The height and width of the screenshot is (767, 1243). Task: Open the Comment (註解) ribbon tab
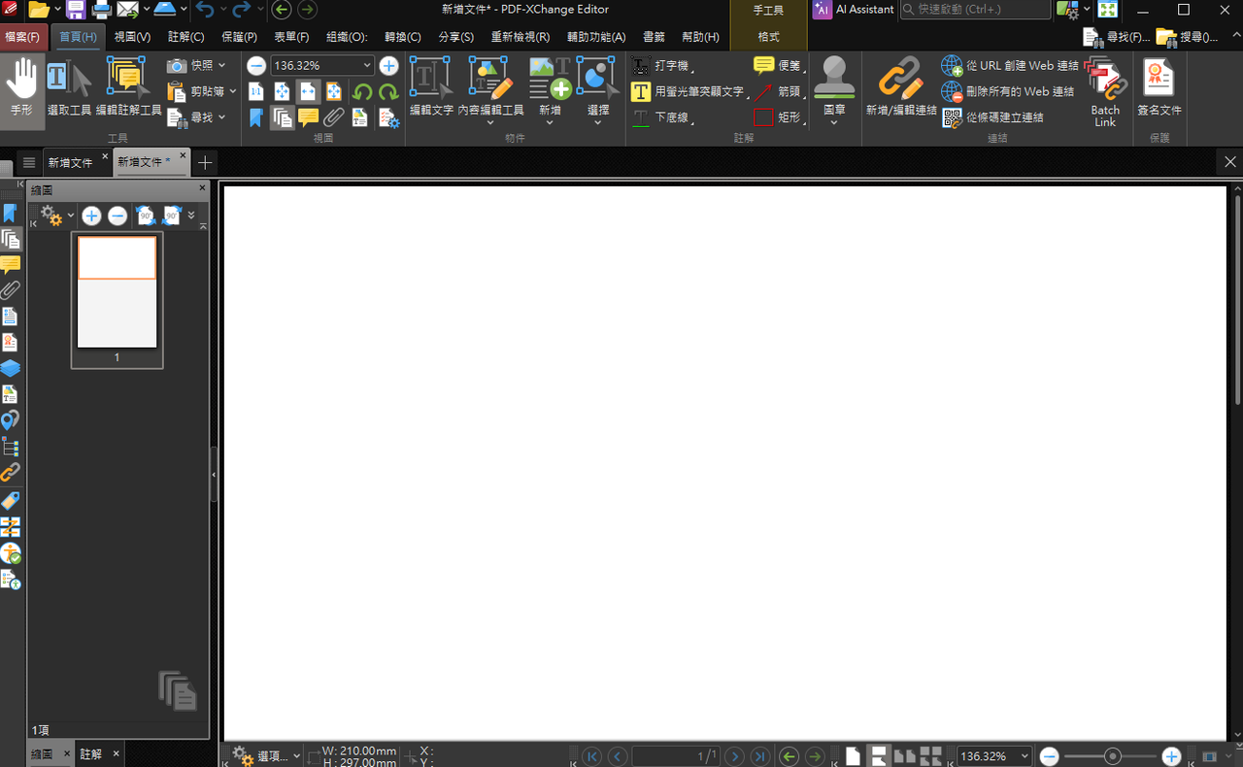(185, 37)
